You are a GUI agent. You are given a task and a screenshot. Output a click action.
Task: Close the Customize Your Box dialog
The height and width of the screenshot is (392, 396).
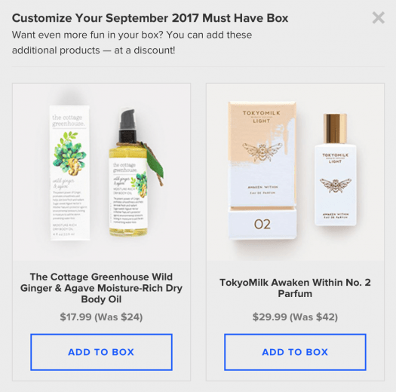pyautogui.click(x=378, y=17)
